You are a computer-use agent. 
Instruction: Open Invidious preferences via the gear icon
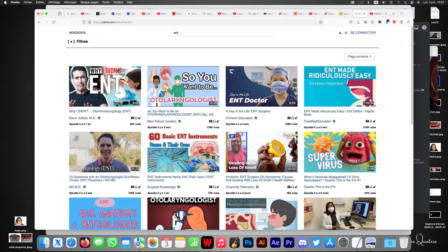(346, 33)
